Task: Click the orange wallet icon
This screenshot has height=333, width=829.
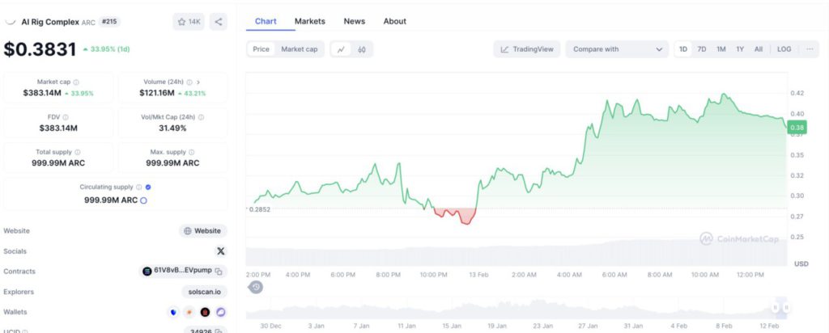Action: coord(189,313)
